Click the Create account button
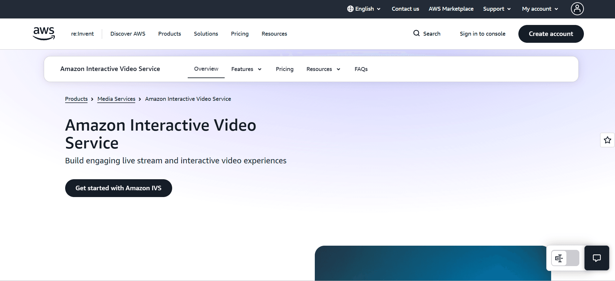The image size is (615, 281). [551, 34]
